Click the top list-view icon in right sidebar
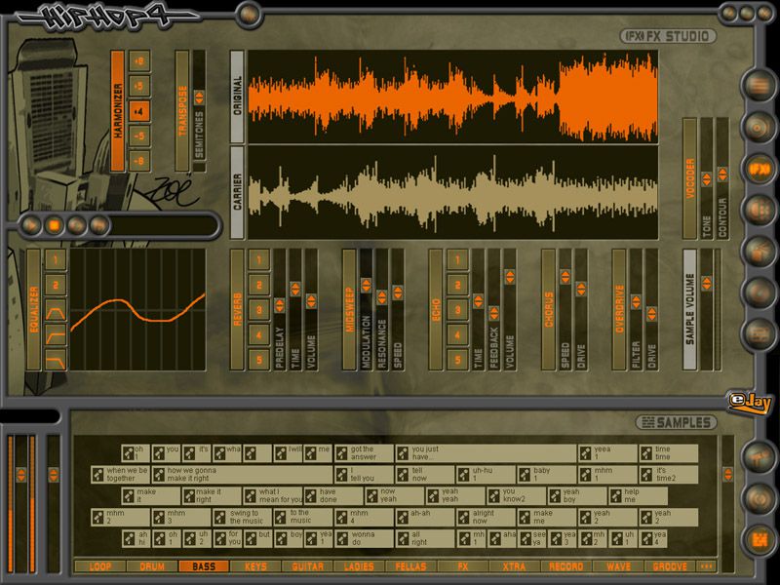The image size is (780, 585). [x=758, y=85]
